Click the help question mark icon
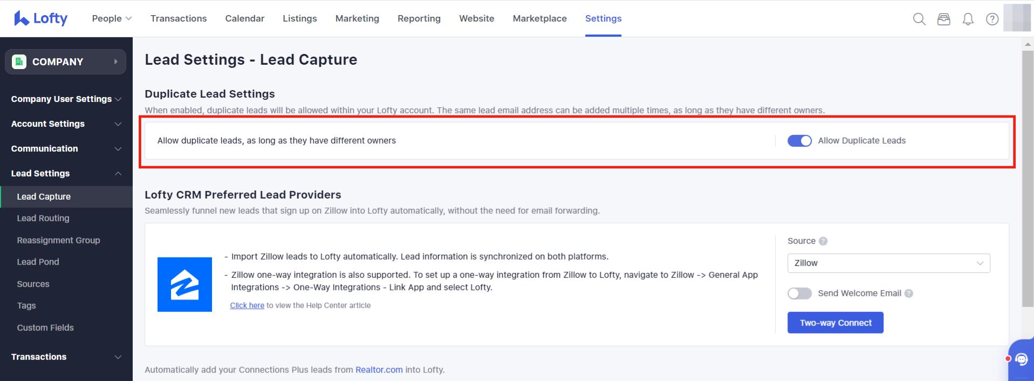The height and width of the screenshot is (381, 1034). tap(992, 19)
